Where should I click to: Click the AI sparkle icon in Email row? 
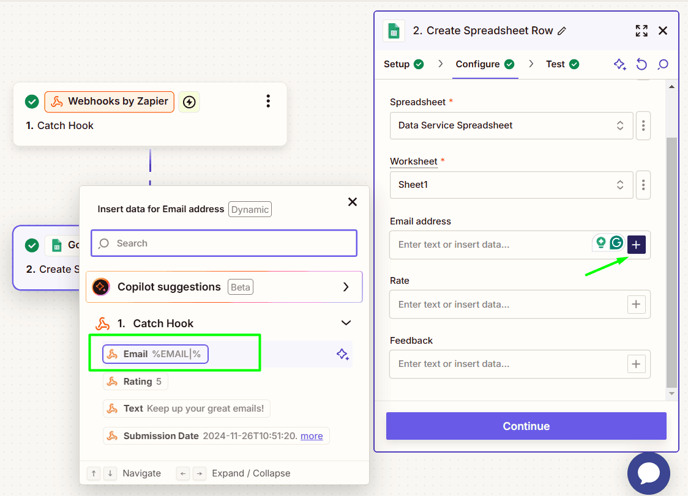[343, 354]
